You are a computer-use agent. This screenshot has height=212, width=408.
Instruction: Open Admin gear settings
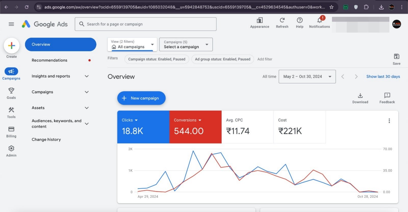pos(11,149)
